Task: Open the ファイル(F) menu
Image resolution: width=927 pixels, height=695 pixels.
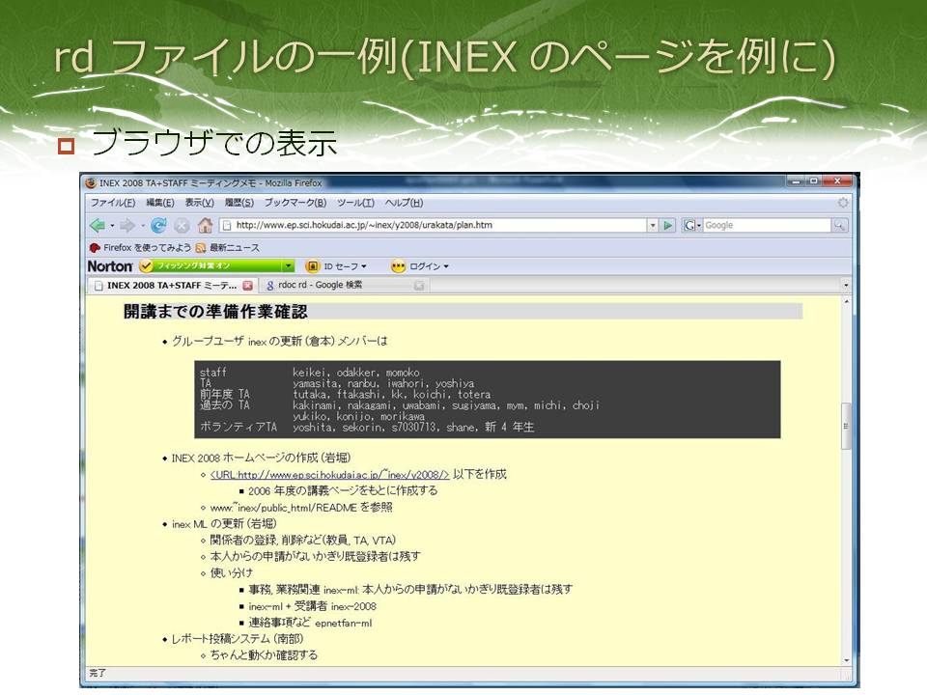Action: pos(112,203)
